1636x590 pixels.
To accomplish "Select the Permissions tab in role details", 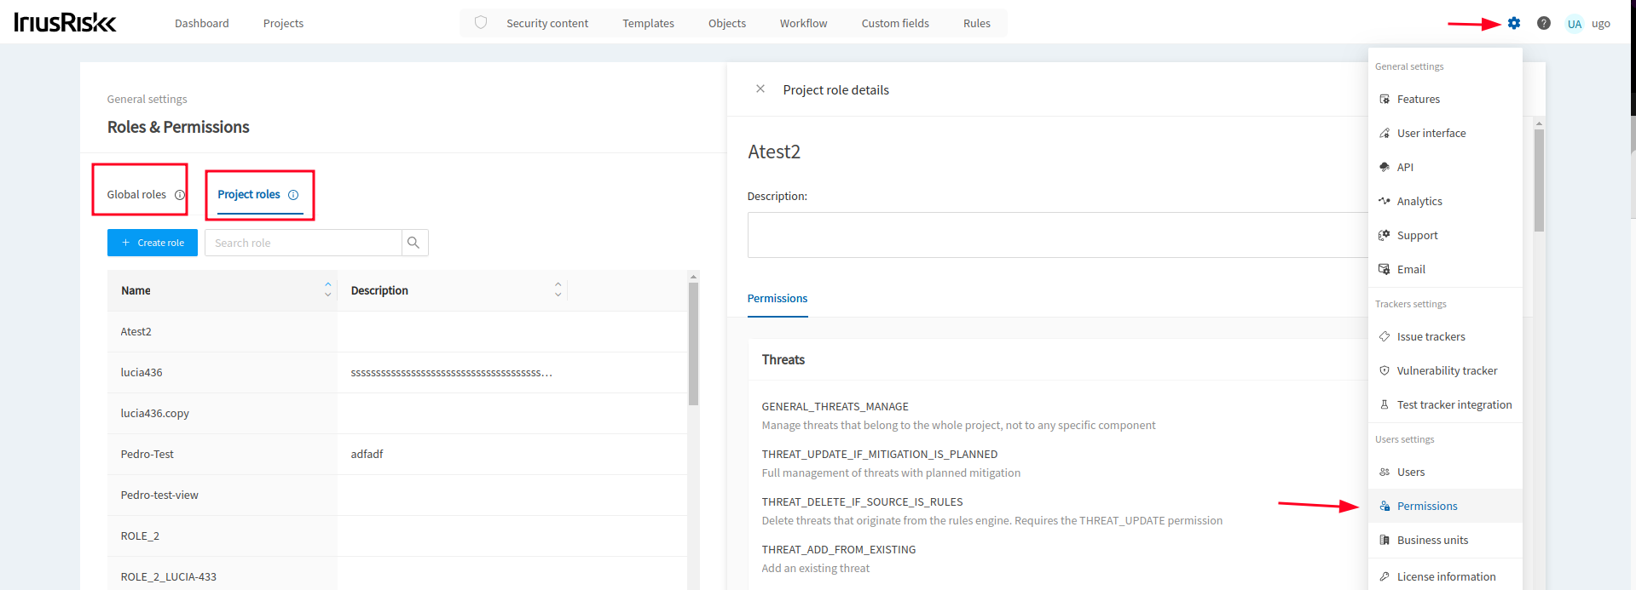I will 778,299.
